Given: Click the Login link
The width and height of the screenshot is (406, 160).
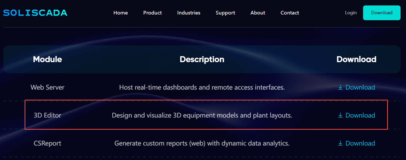Looking at the screenshot, I should click(351, 13).
